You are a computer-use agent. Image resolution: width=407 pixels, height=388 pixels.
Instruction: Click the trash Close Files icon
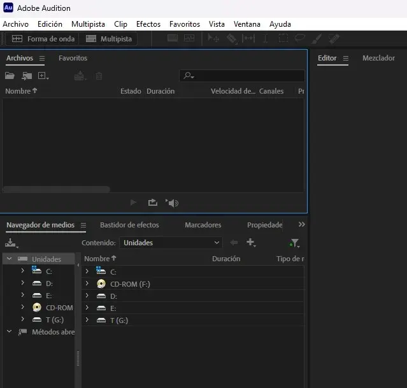(x=99, y=76)
